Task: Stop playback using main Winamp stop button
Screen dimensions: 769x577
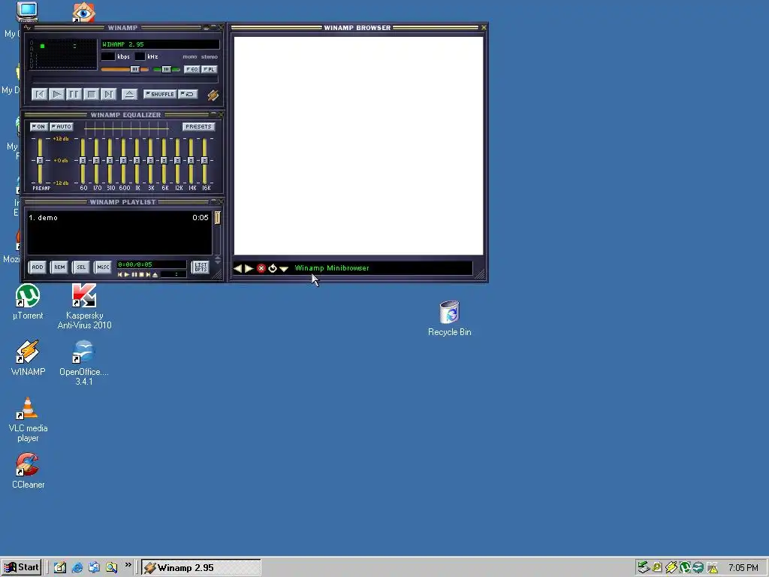Action: tap(91, 94)
